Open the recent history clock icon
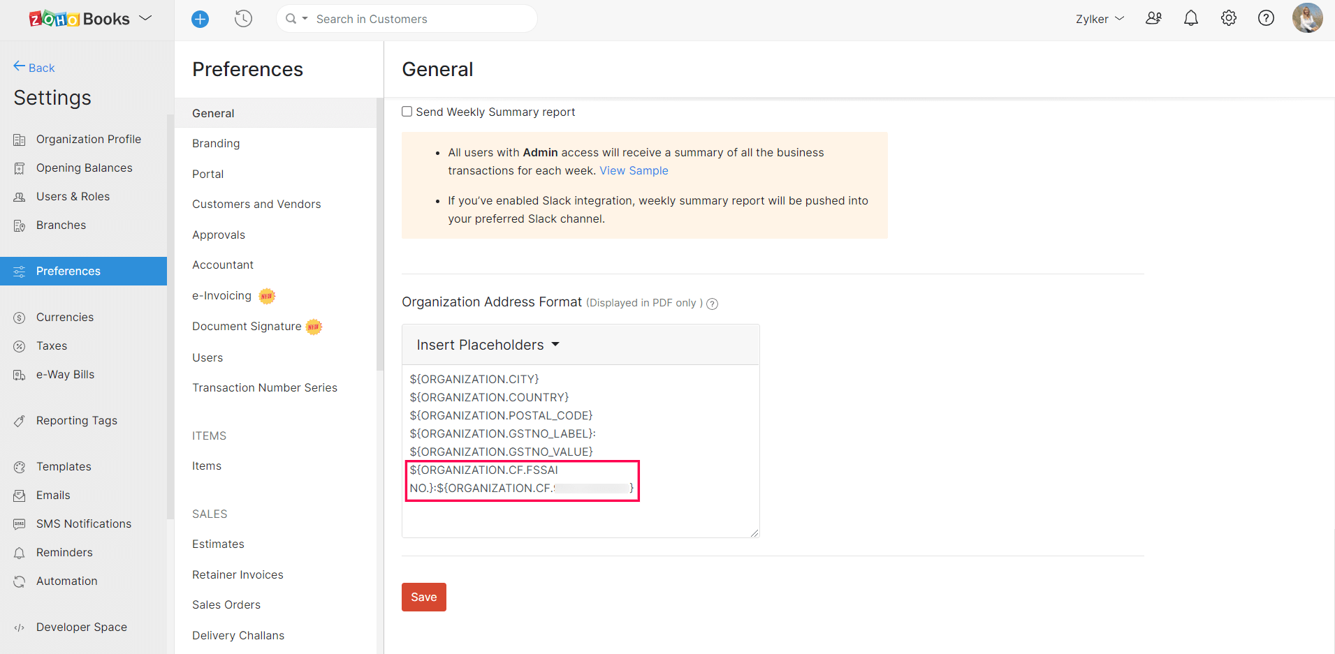The image size is (1335, 654). click(x=243, y=19)
